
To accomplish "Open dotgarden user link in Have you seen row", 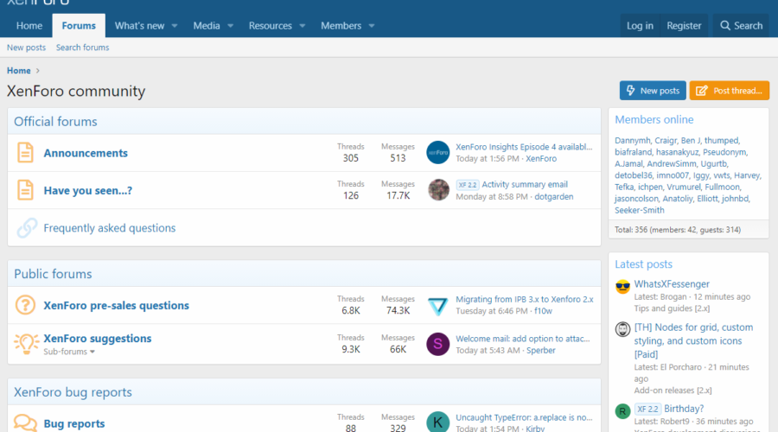I will 554,197.
